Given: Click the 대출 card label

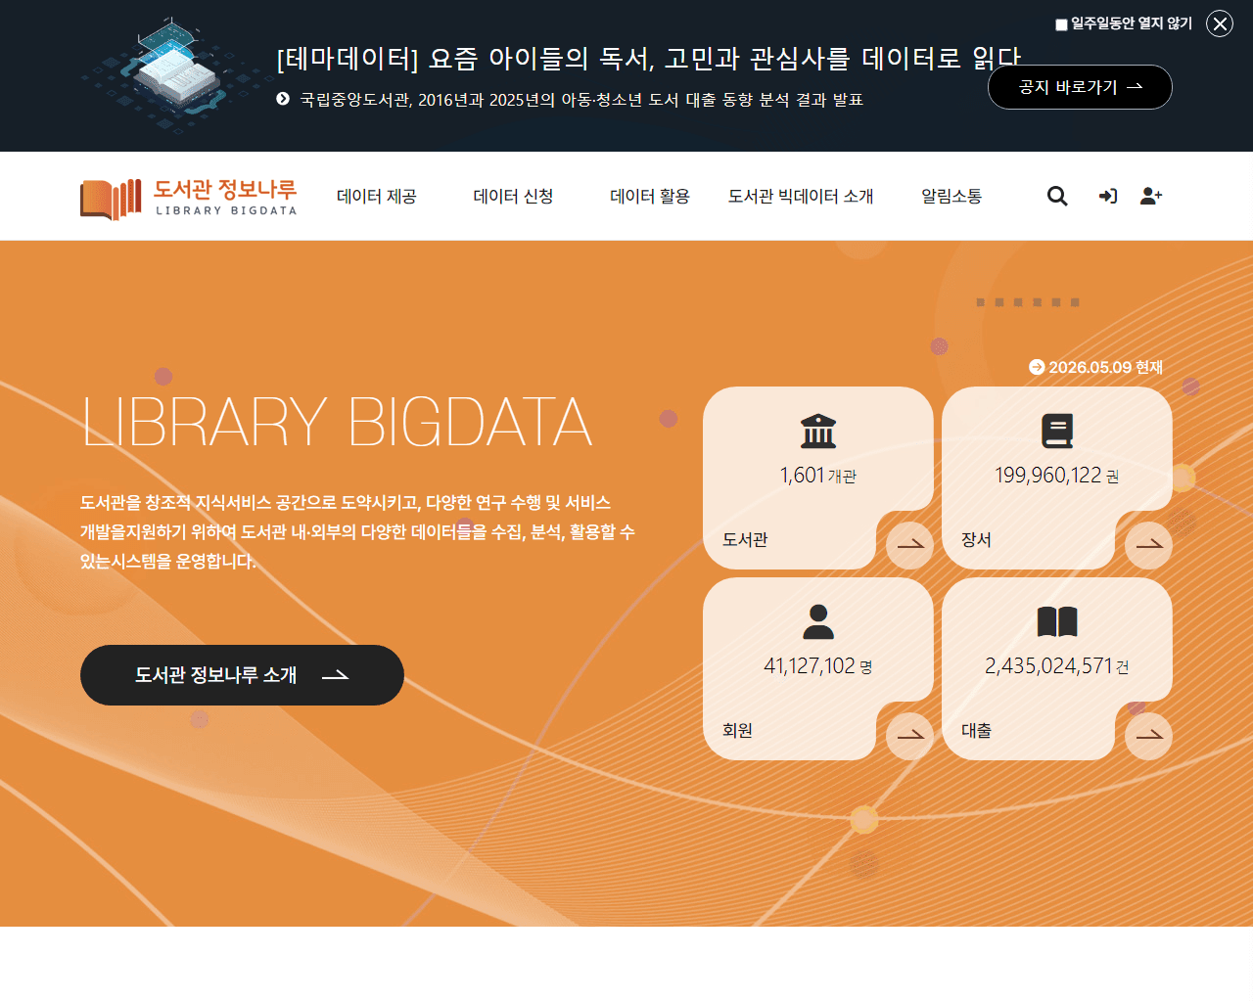Looking at the screenshot, I should tap(976, 730).
